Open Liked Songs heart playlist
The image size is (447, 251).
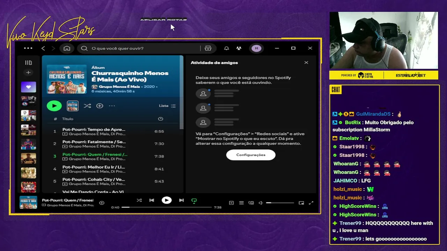pos(28,87)
